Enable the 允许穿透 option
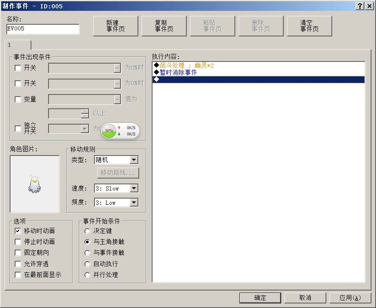Viewport: 376px width, 308px height. 18,264
